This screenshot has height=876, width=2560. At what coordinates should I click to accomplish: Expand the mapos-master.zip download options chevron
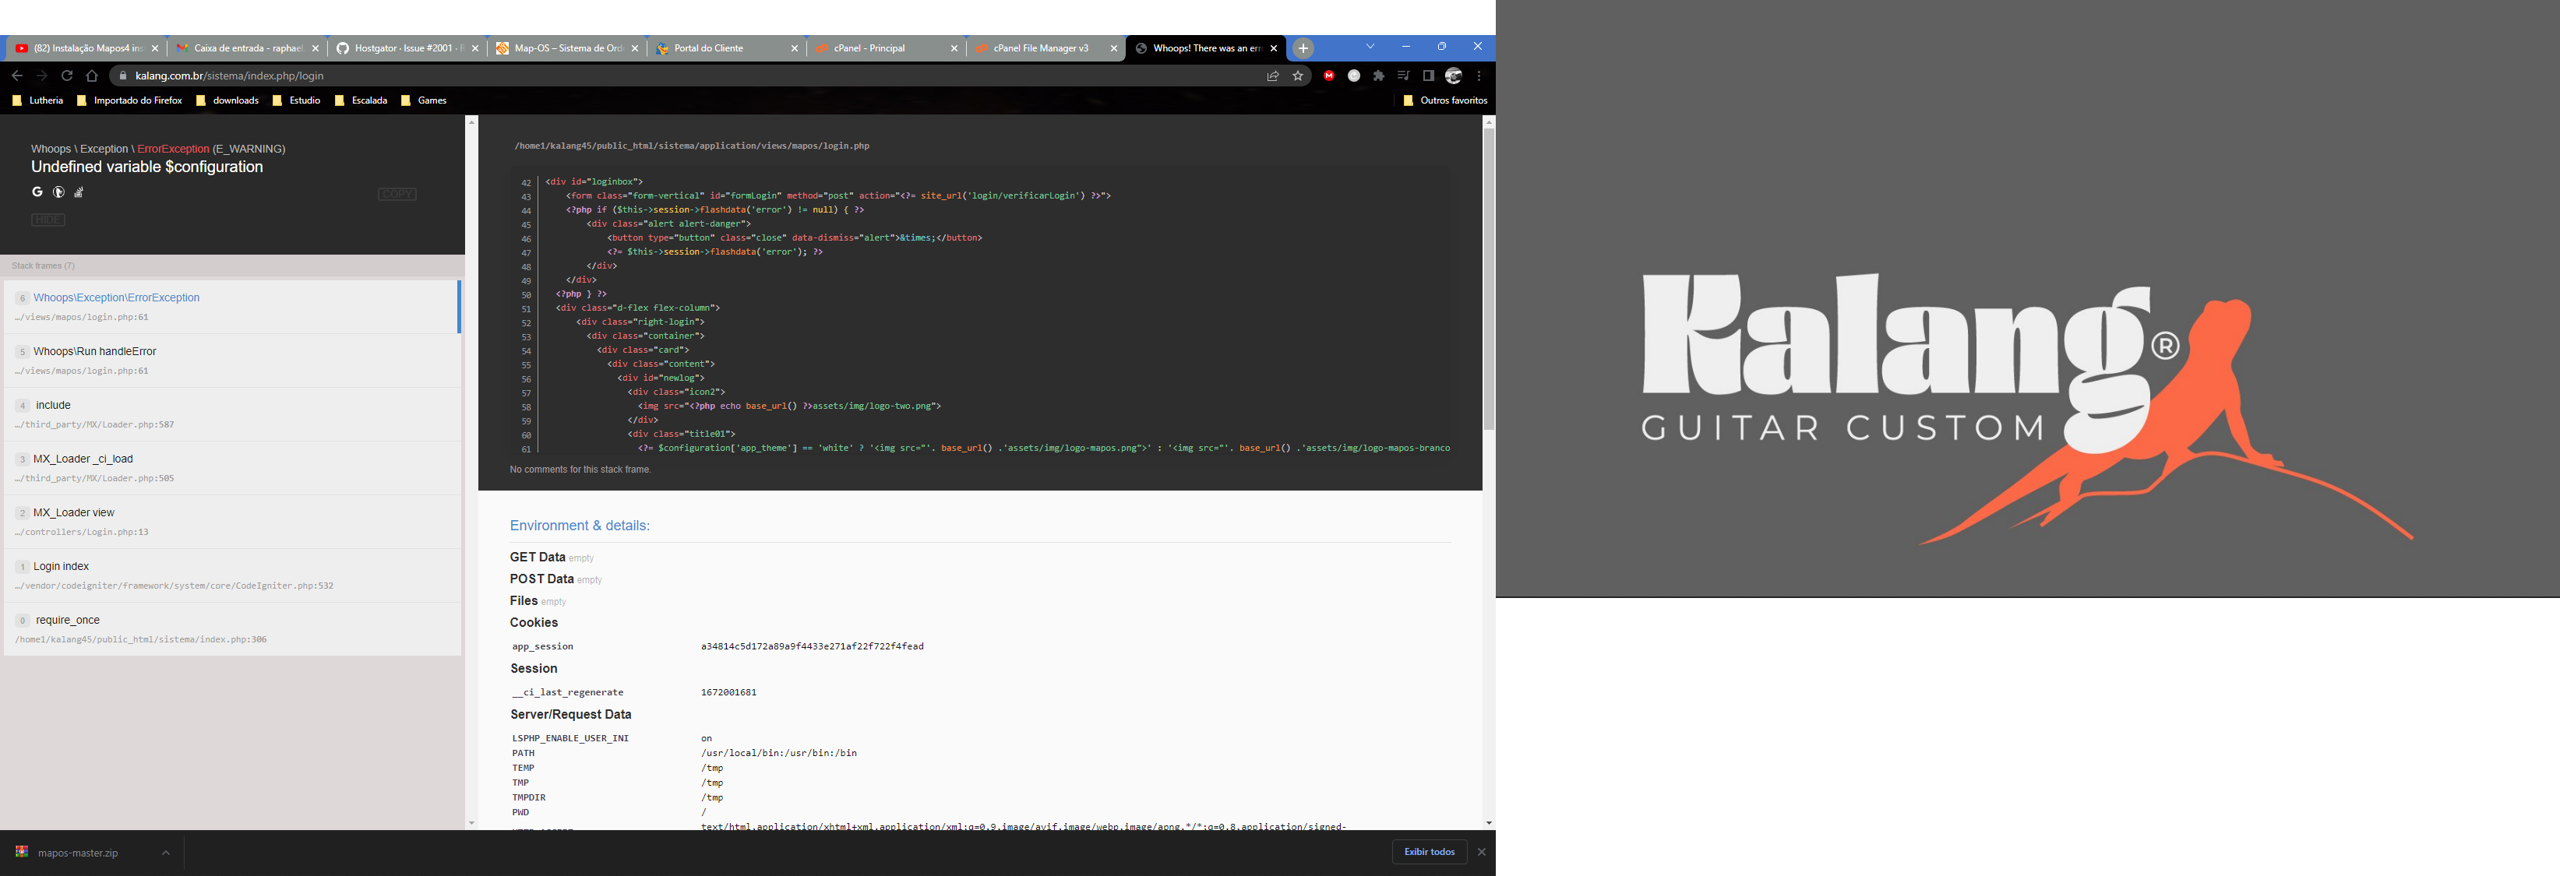click(x=165, y=852)
